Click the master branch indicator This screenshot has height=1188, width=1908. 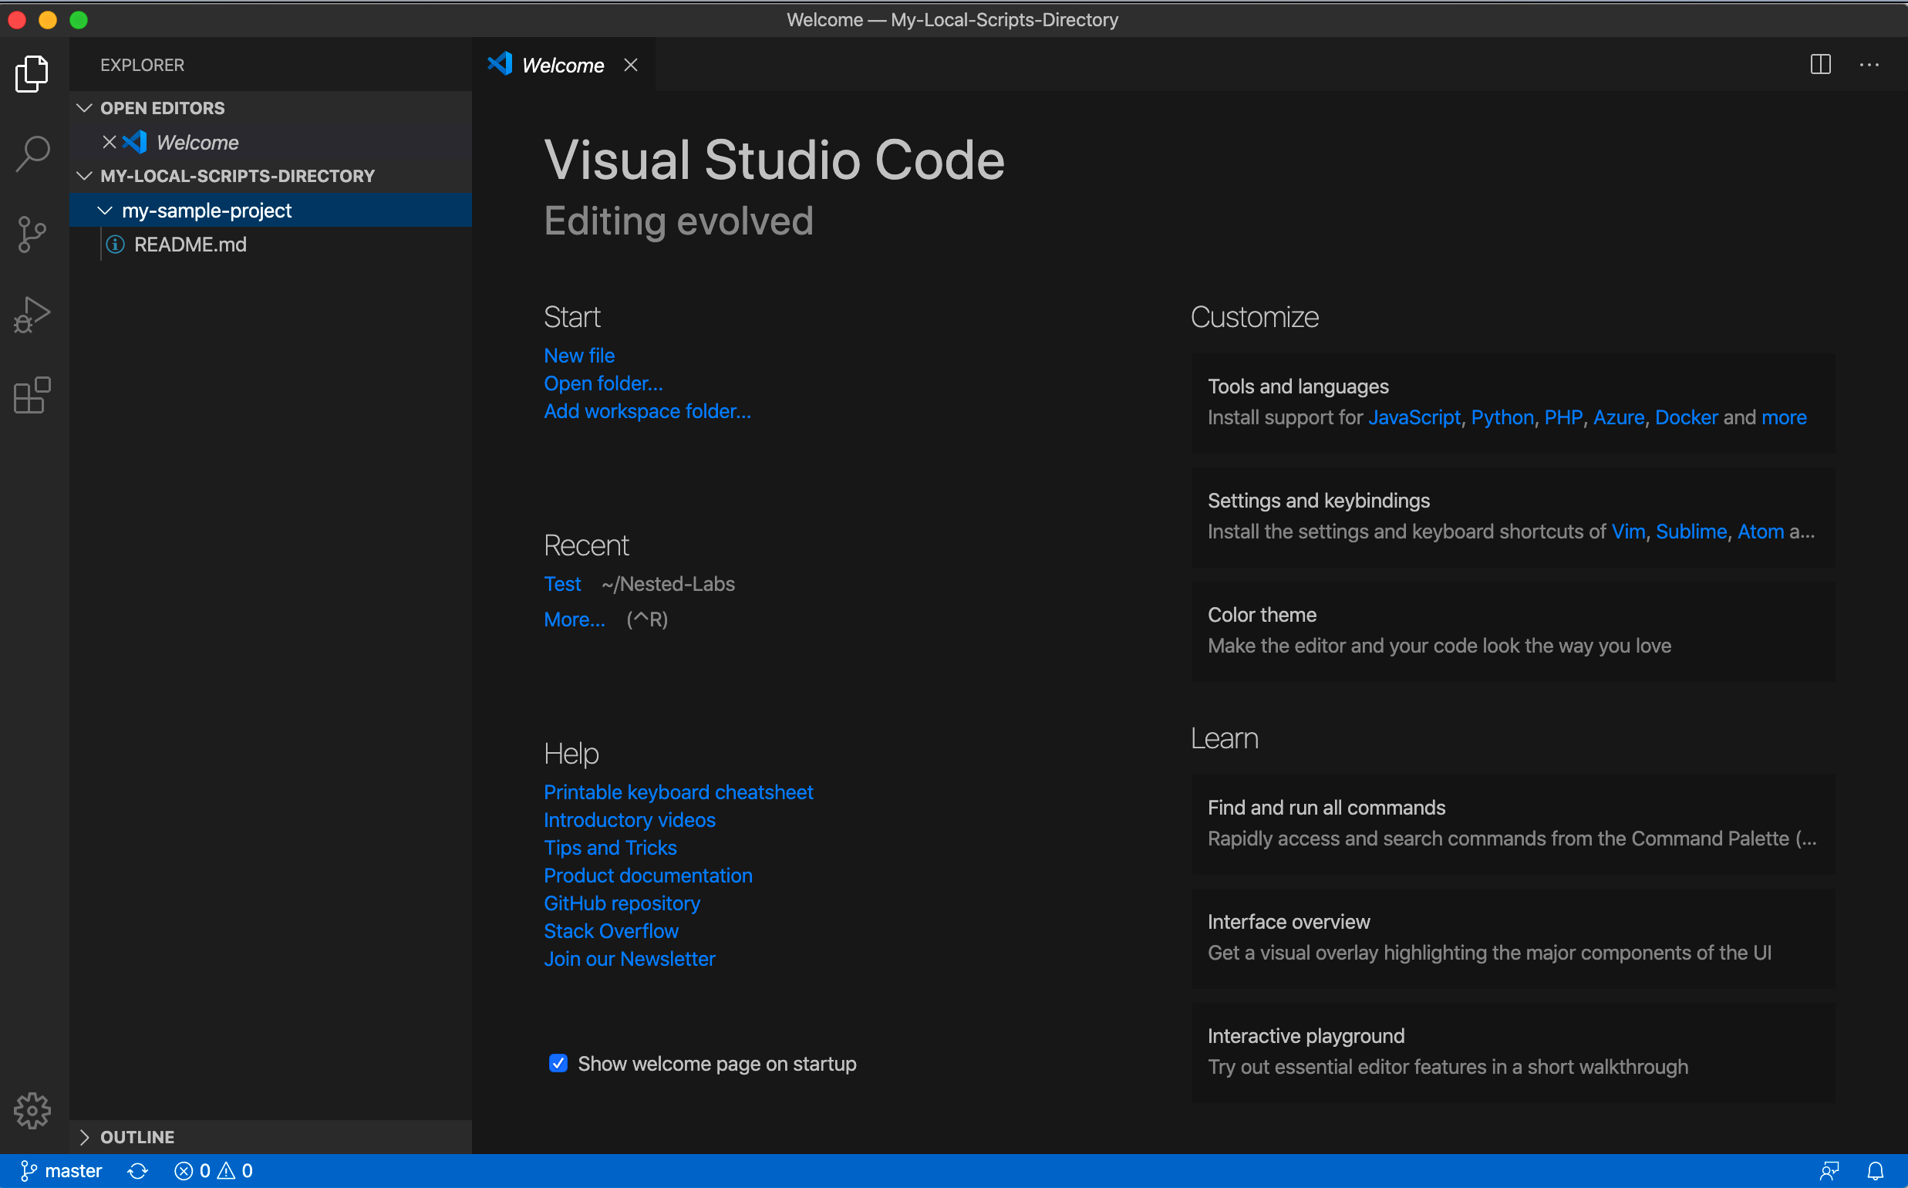click(61, 1171)
